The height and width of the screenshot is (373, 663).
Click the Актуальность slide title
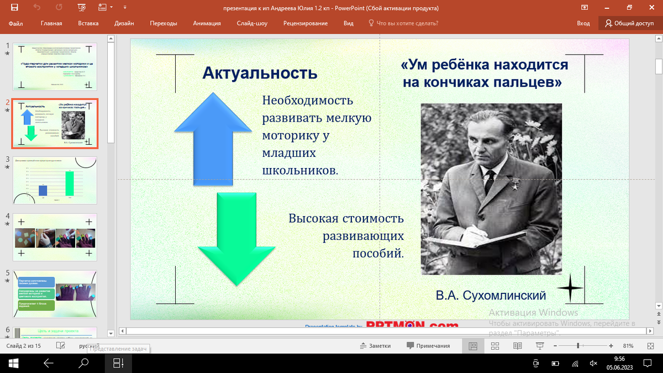pyautogui.click(x=260, y=72)
